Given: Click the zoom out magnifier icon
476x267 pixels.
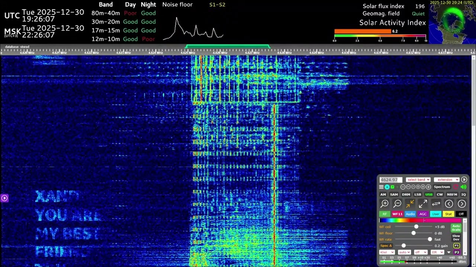Looking at the screenshot, I should (398, 204).
